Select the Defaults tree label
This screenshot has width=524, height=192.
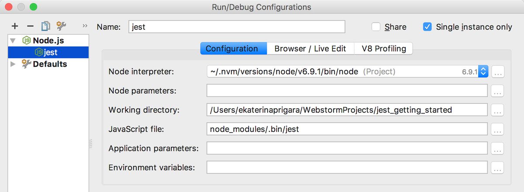[x=50, y=64]
